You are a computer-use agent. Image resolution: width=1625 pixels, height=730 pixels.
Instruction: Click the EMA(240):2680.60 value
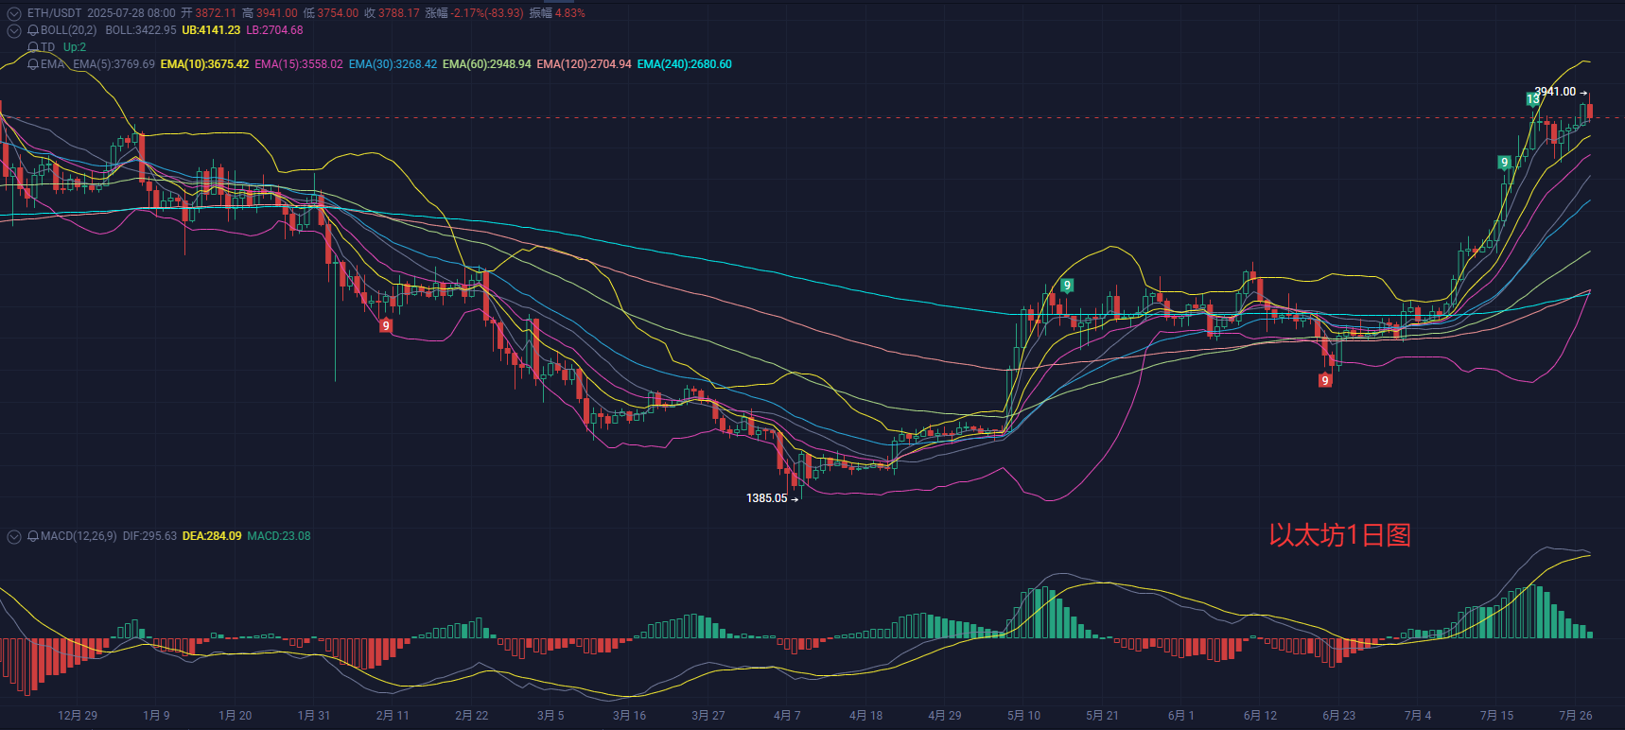tap(685, 64)
